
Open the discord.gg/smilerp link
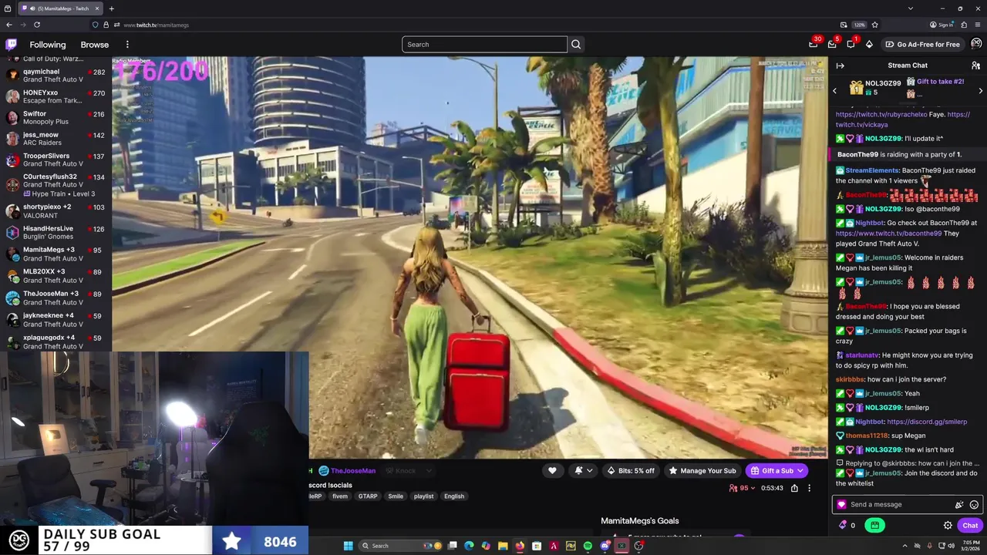point(927,422)
